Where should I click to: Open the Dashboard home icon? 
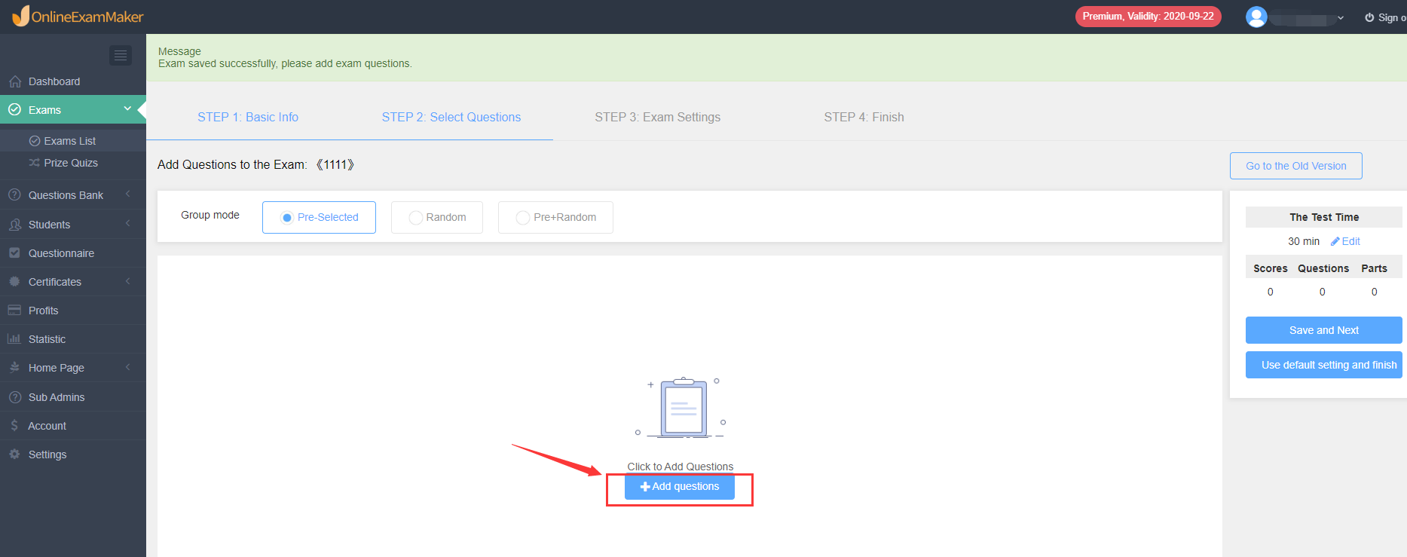tap(14, 81)
